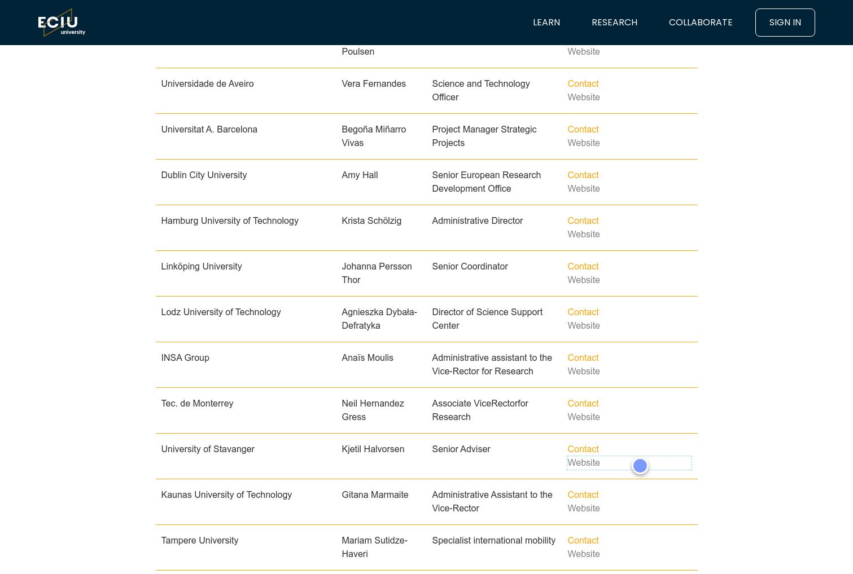Open Website link for Universitat A. Barcelona
The width and height of the screenshot is (853, 574).
tap(584, 143)
